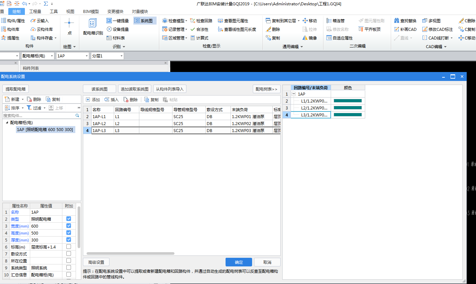Pick the color swatch for L1/1.2KWP0
476x284 pixels.
348,101
